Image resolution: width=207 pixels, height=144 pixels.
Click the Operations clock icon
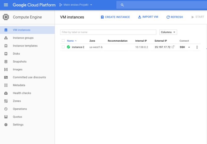pos(6,109)
